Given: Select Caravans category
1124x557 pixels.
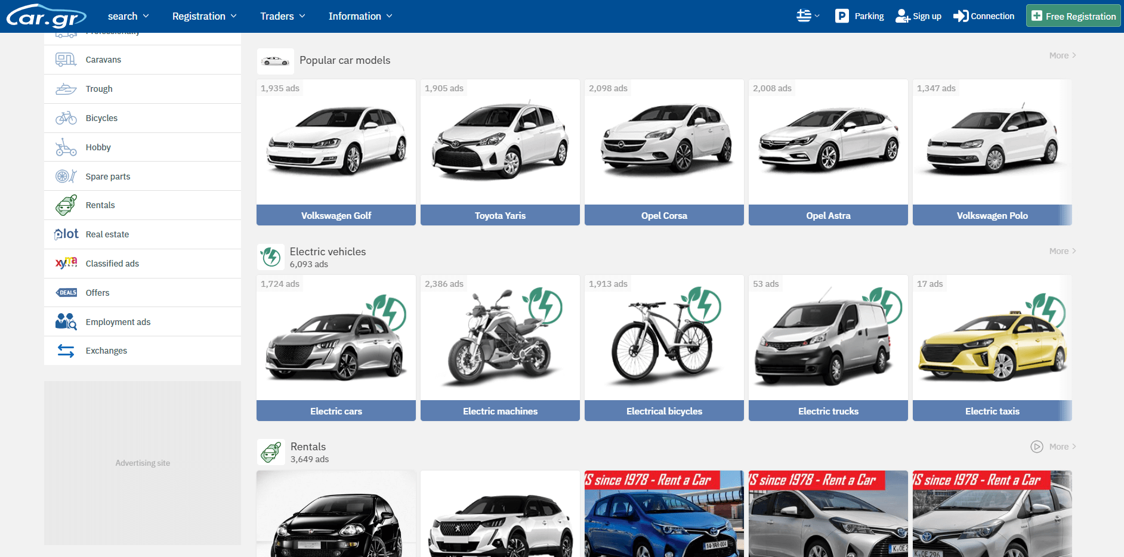Looking at the screenshot, I should tap(143, 60).
